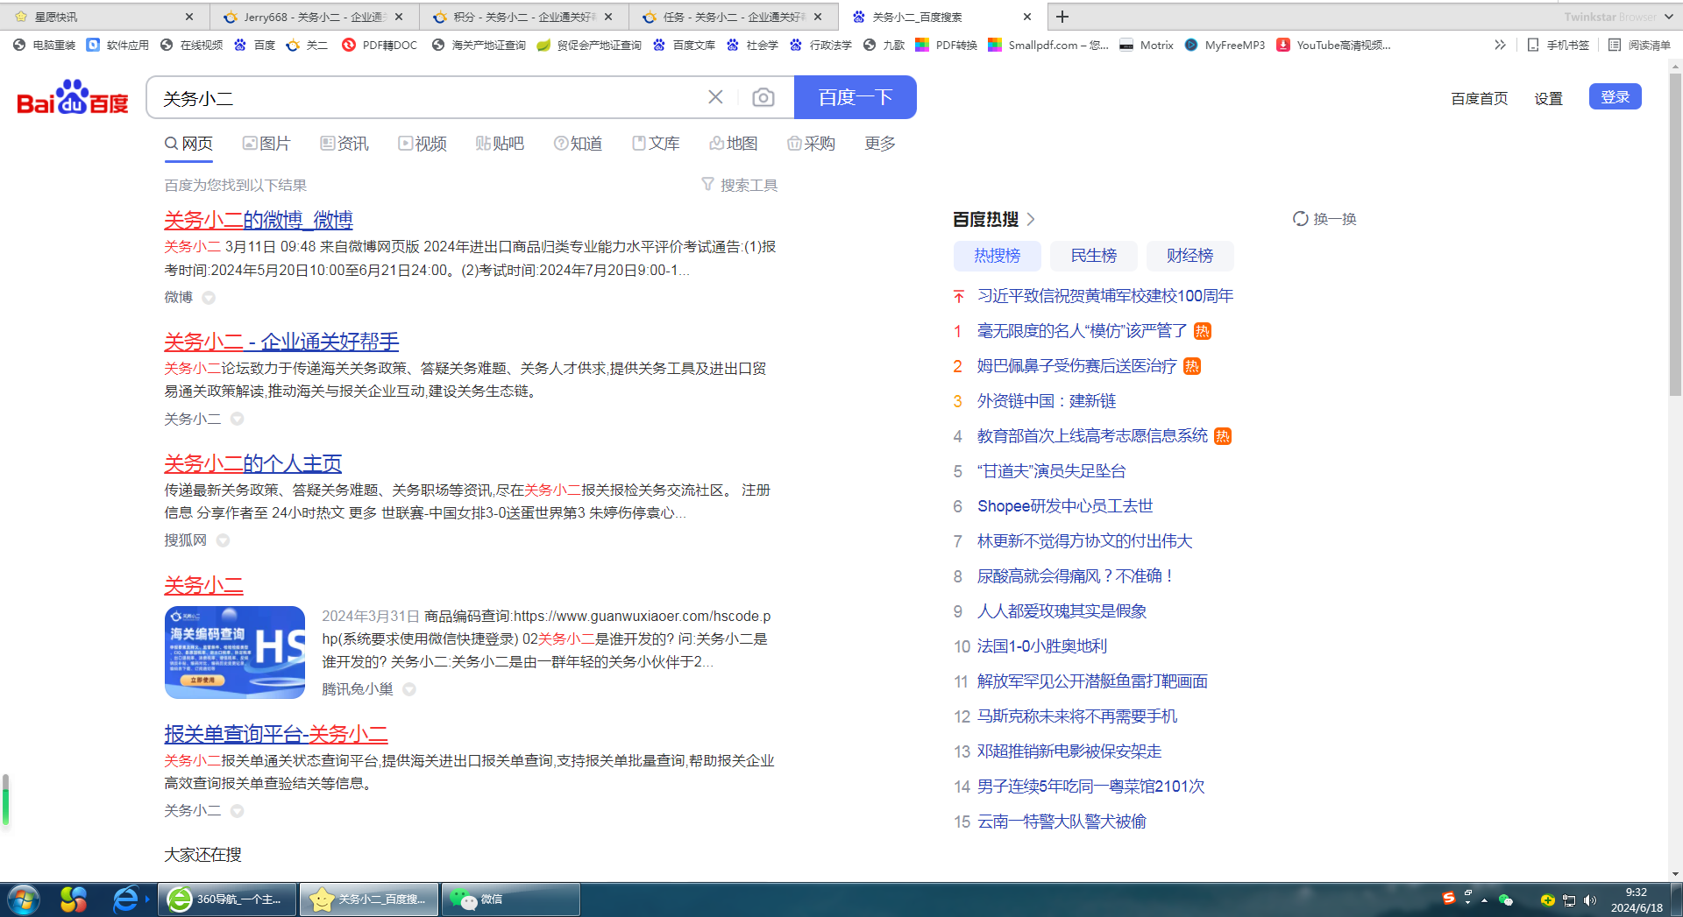Open the 海关产地证查询 bookmark
The height and width of the screenshot is (917, 1683).
[x=479, y=45]
